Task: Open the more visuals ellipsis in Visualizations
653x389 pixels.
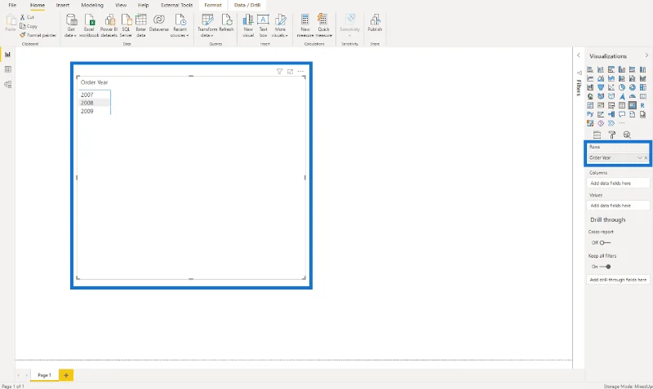Action: (x=622, y=123)
